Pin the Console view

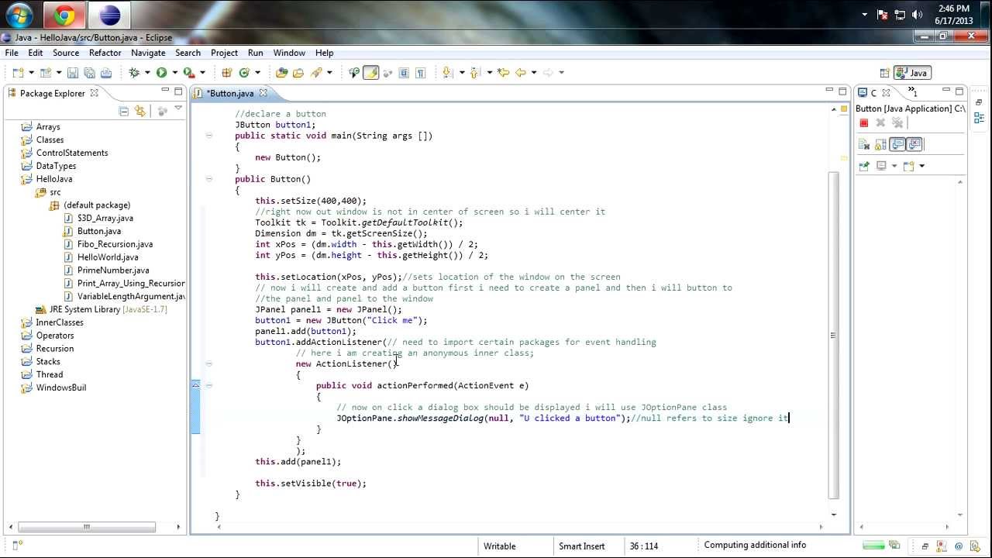(864, 166)
